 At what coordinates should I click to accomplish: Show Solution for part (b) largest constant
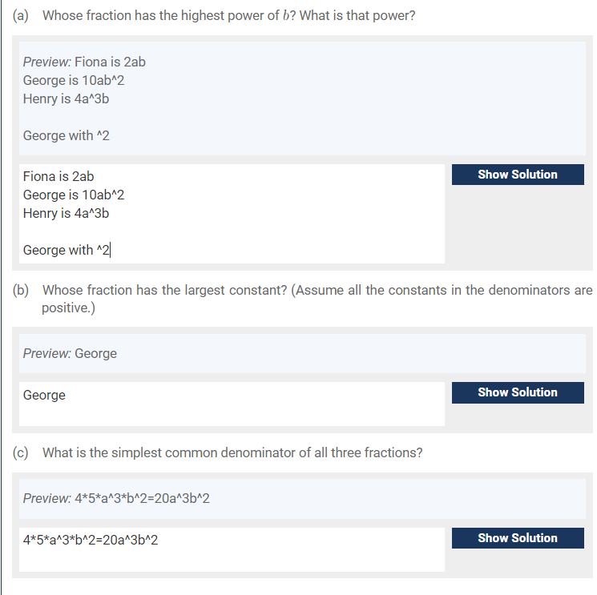(x=518, y=392)
